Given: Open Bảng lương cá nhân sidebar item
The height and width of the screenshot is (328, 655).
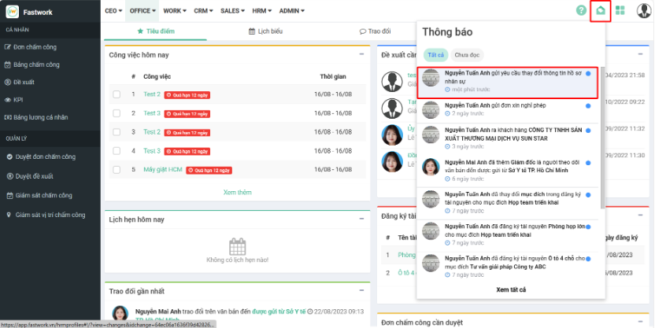Looking at the screenshot, I should coord(40,117).
